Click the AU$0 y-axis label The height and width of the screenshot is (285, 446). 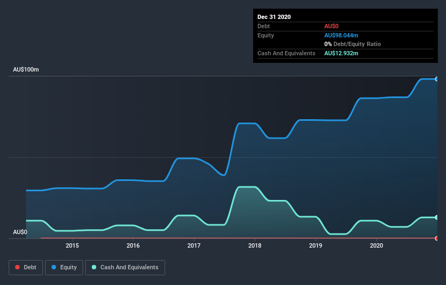click(20, 232)
